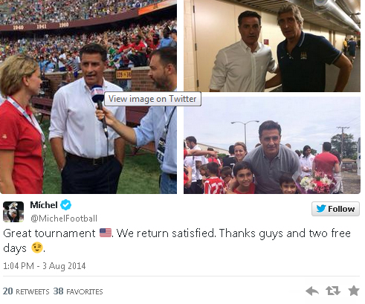Follow the Míchel account
Screen dimensions: 365x304
[335, 209]
